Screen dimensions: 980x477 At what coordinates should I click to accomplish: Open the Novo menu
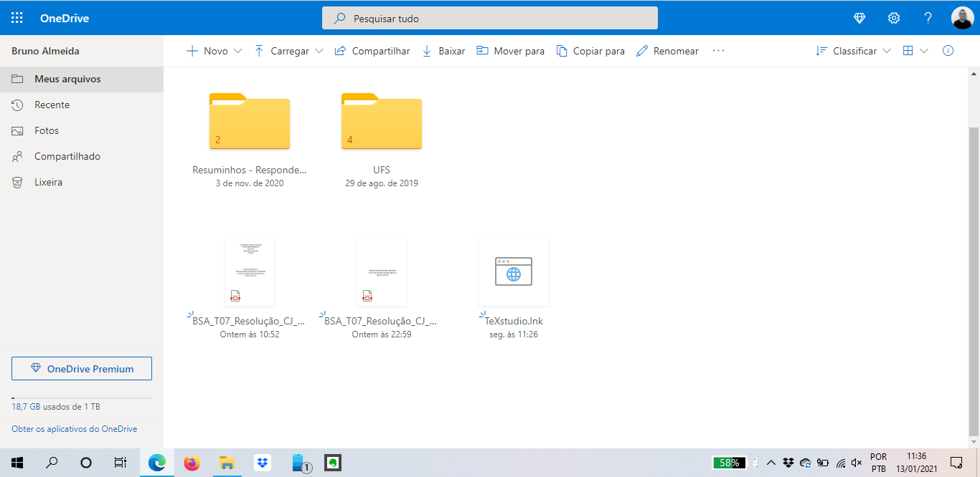[x=214, y=51]
